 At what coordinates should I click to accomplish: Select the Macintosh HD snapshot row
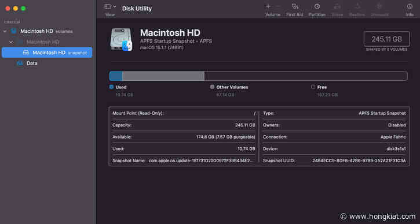click(47, 53)
